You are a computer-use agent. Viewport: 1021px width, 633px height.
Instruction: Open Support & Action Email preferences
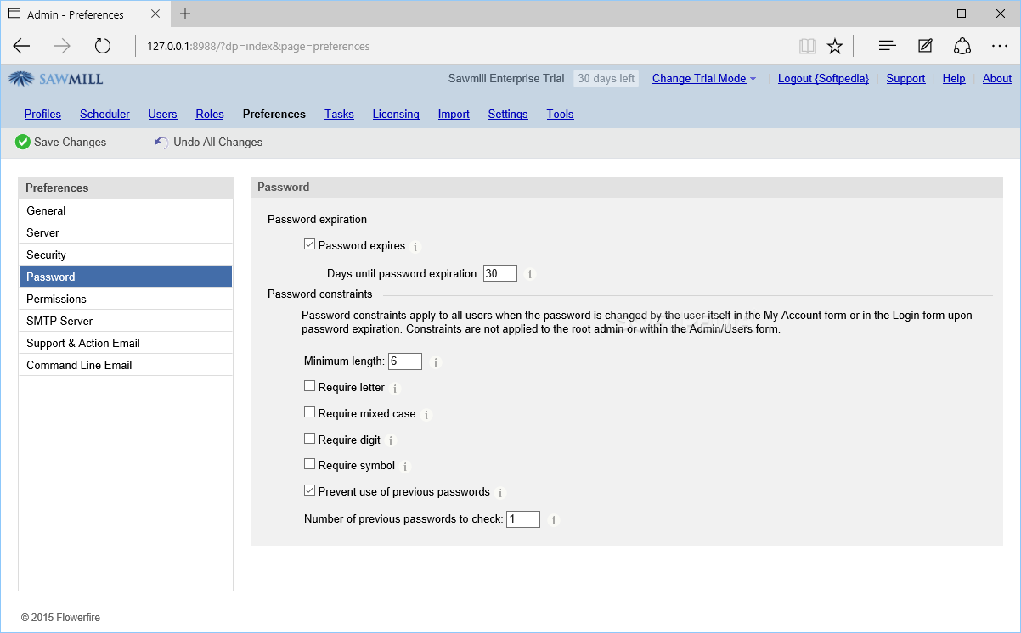(126, 343)
